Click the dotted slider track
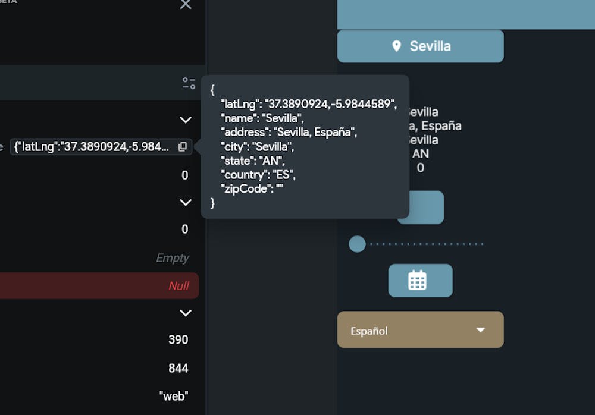 tap(427, 244)
